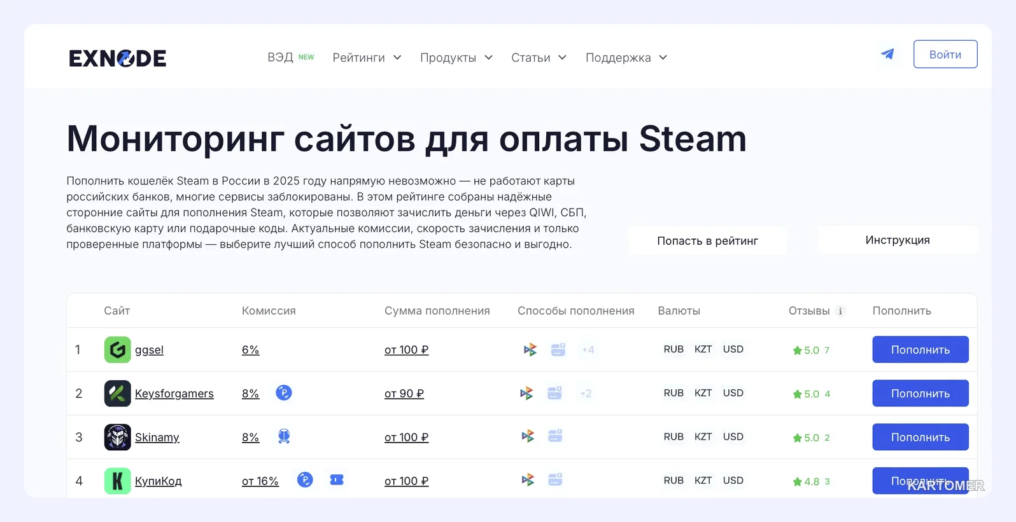Viewport: 1016px width, 522px height.
Task: Open the ВЭД NEW menu item
Action: point(291,58)
